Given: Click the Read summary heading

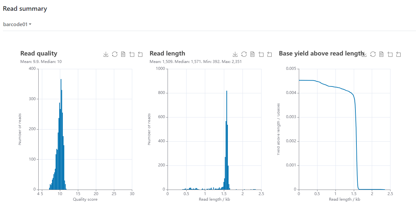Looking at the screenshot, I should coord(25,8).
